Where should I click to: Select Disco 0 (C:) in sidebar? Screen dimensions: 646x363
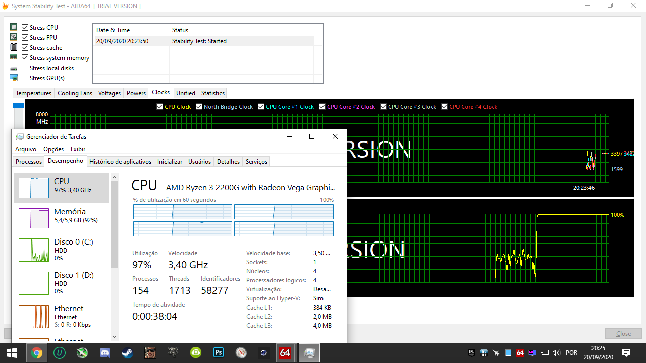(x=61, y=250)
